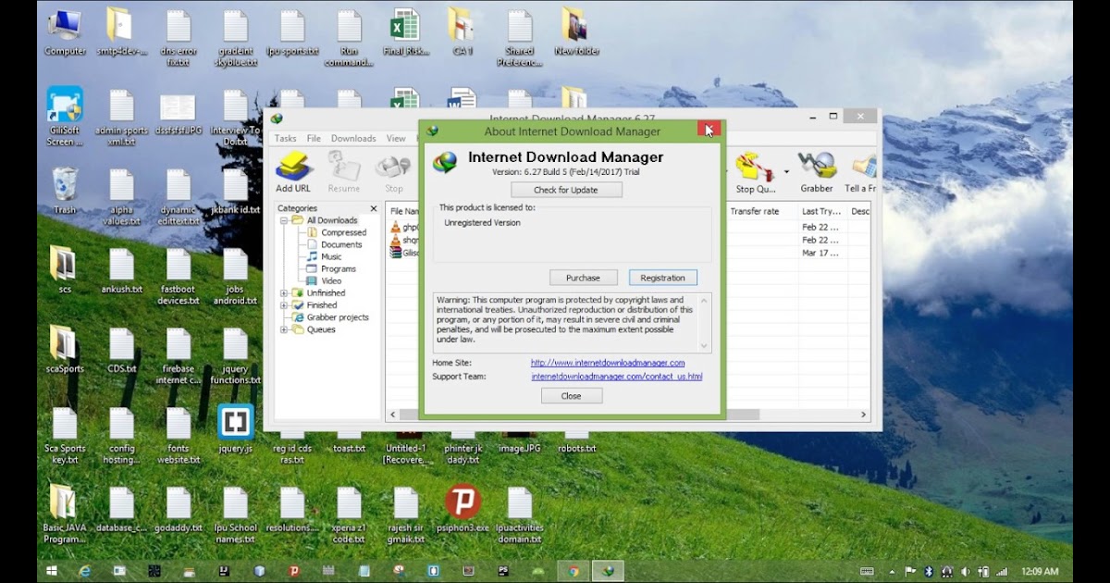Screen dimensions: 1110x583
Task: Click the Add URL toolbar icon
Action: [293, 171]
